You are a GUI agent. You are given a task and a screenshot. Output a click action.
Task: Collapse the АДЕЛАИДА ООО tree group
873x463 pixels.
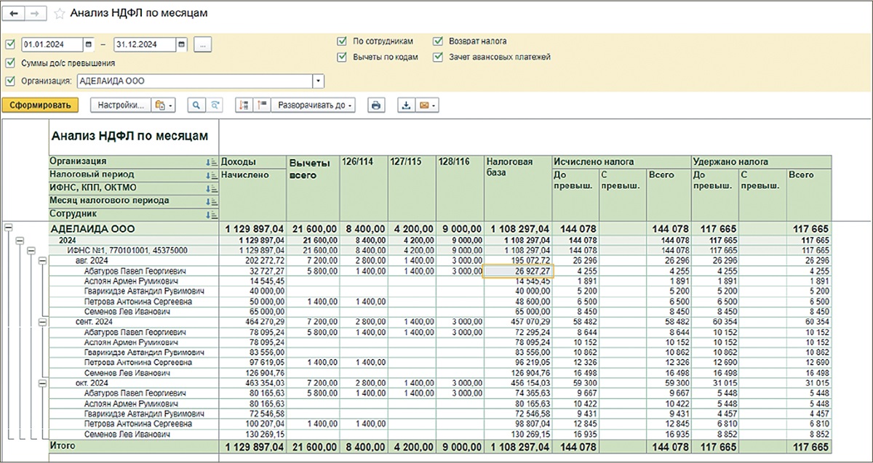coord(8,228)
